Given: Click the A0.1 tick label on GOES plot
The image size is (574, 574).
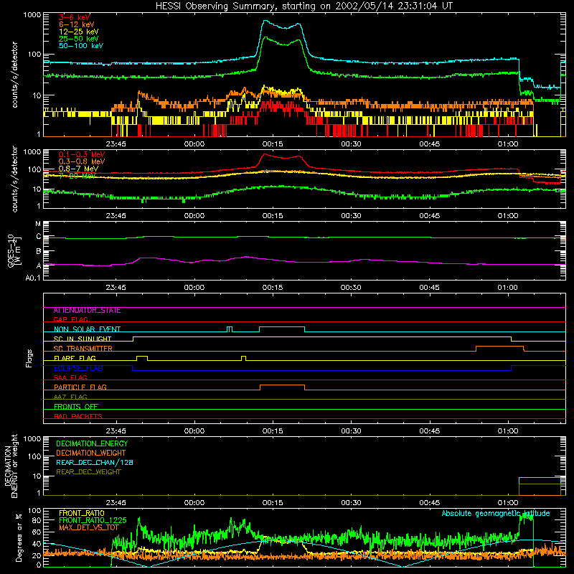Looking at the screenshot, I should (33, 278).
